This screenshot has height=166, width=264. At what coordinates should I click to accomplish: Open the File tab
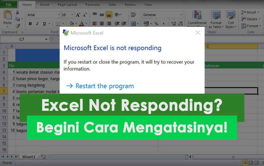(9, 5)
